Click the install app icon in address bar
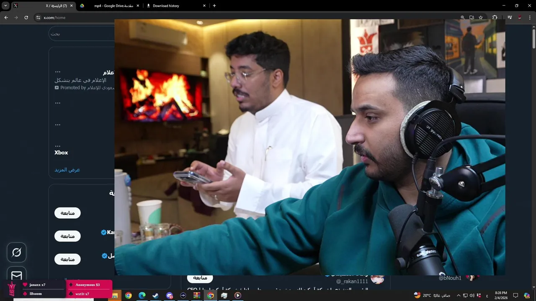536x301 pixels. pyautogui.click(x=472, y=18)
